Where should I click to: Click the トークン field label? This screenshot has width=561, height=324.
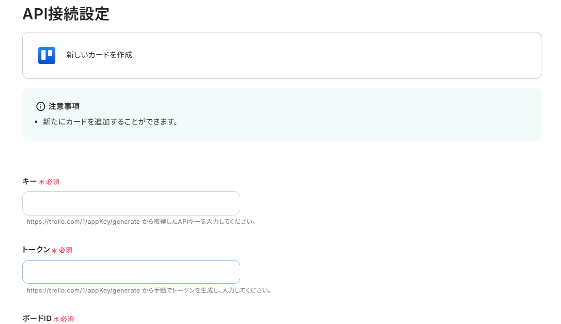click(x=36, y=249)
